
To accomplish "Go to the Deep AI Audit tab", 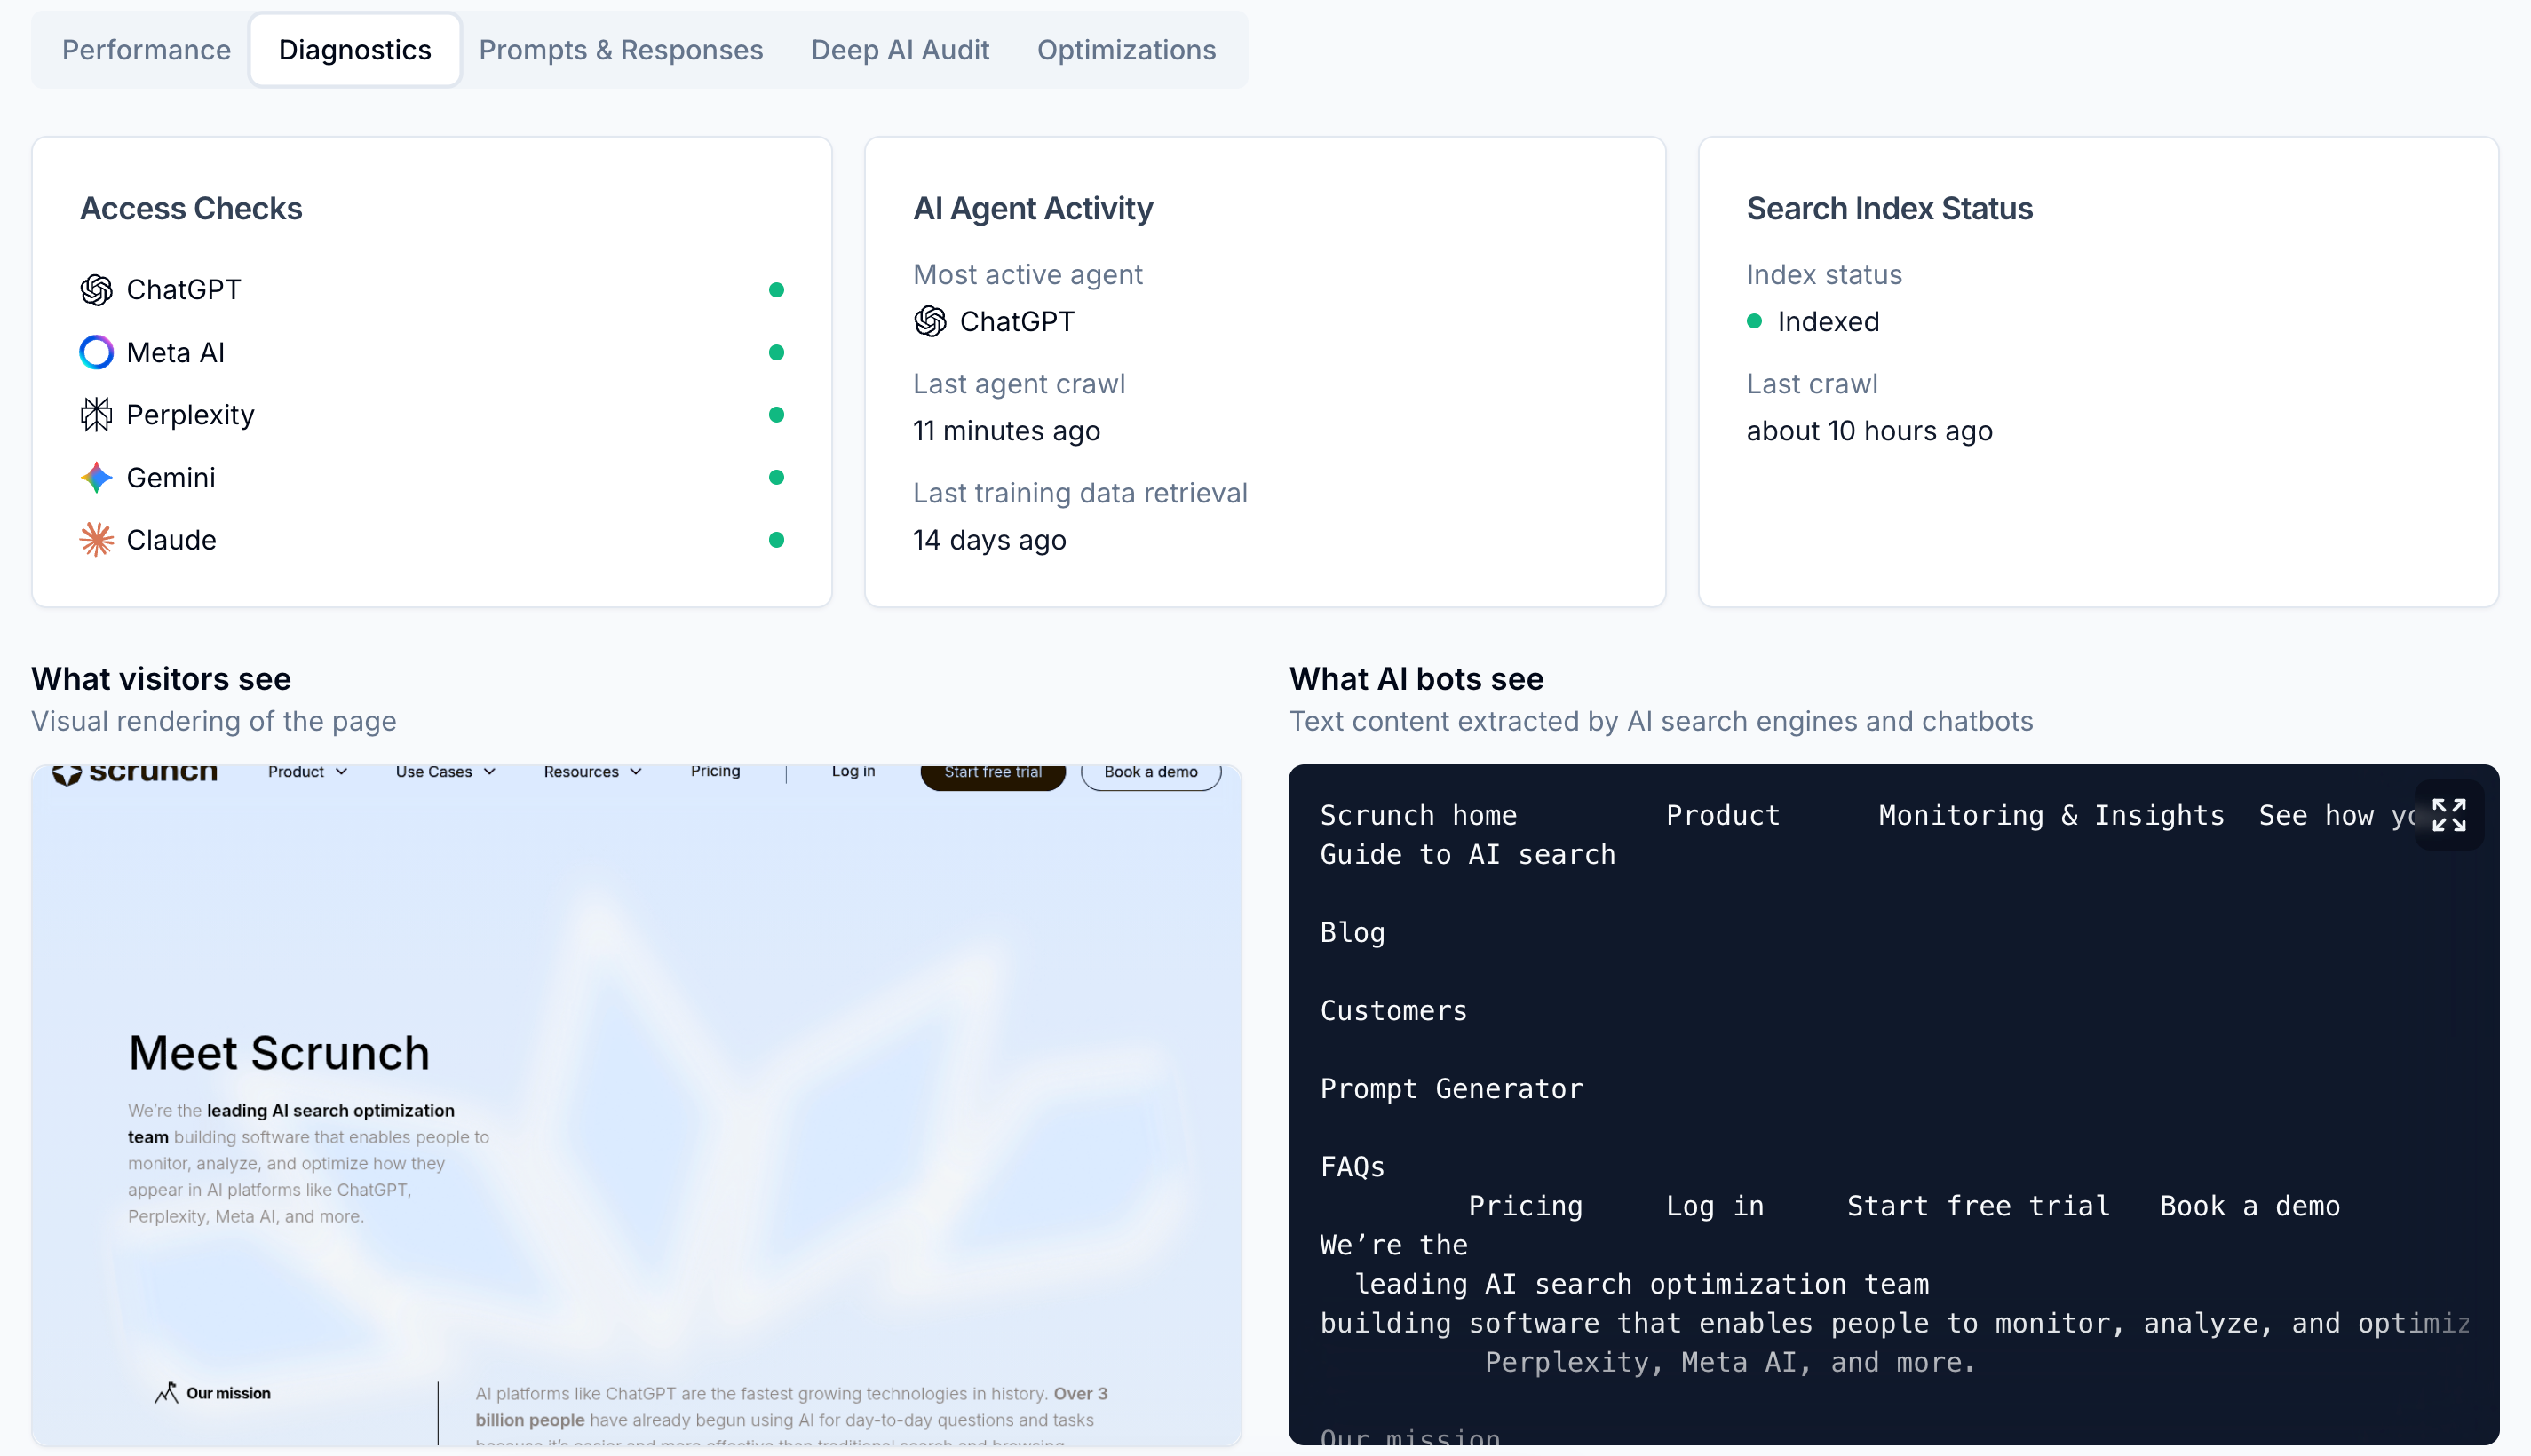I will (x=899, y=50).
